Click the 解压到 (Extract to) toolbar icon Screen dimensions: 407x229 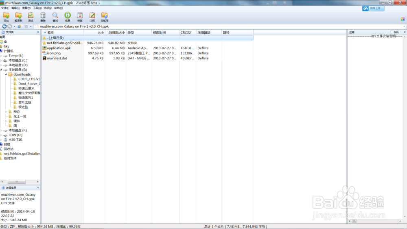(x=18, y=17)
